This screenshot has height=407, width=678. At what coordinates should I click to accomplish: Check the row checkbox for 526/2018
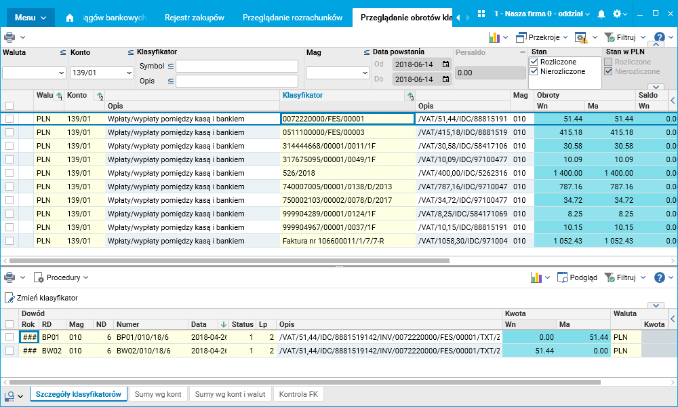(9, 173)
